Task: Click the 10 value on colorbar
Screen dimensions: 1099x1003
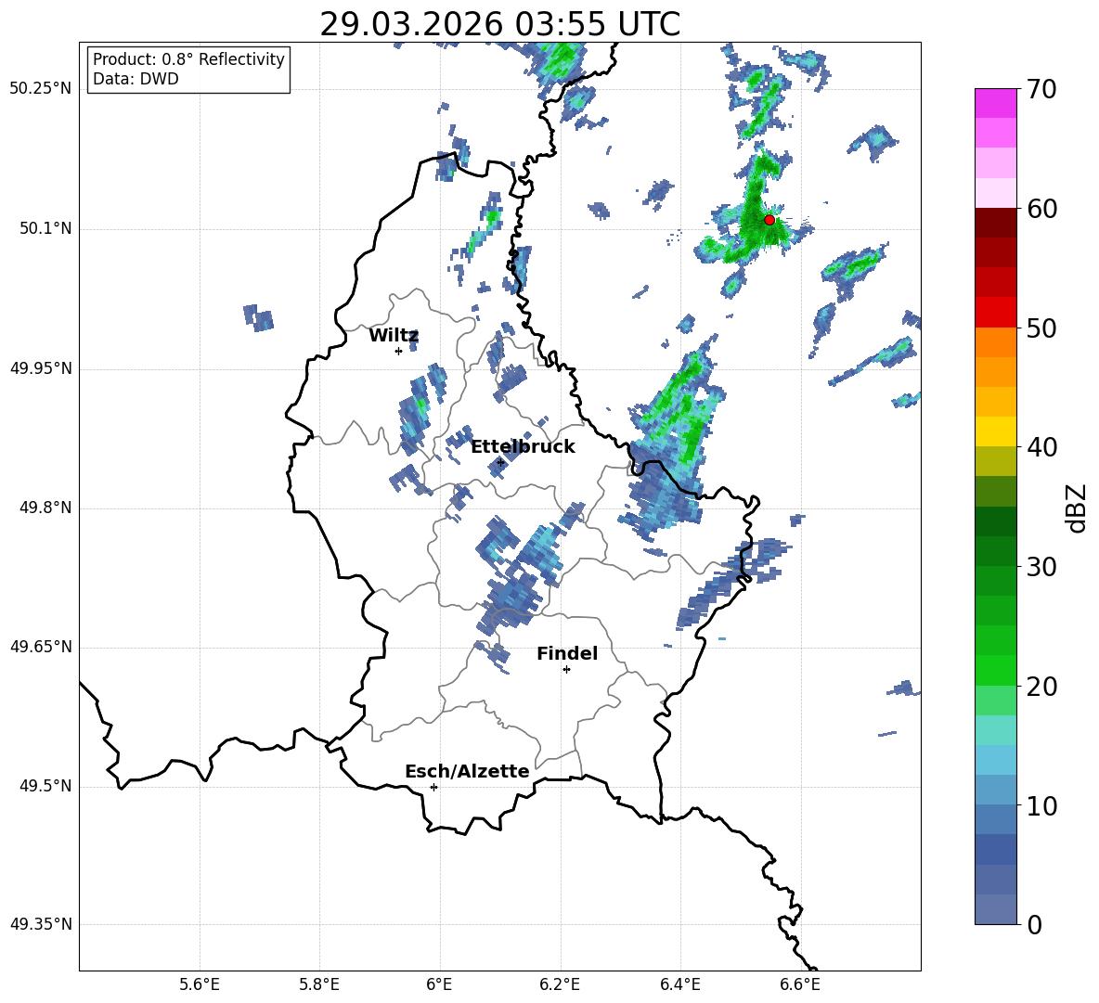Action: (1041, 806)
